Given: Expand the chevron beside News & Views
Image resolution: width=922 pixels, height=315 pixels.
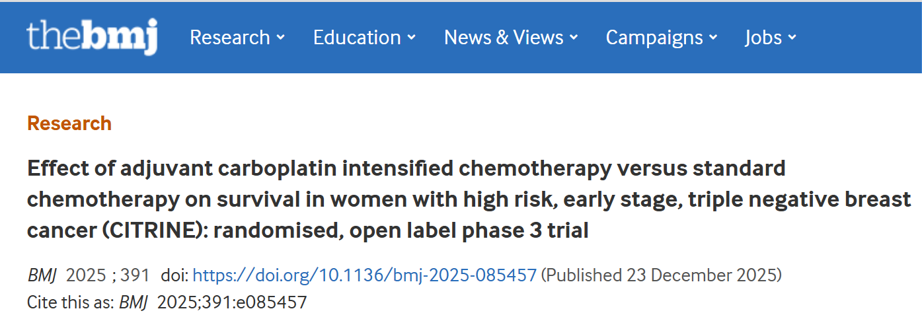Looking at the screenshot, I should pyautogui.click(x=574, y=38).
